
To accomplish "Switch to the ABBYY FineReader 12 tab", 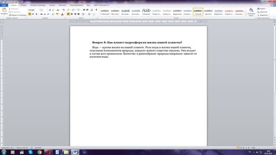I will point(102,5).
